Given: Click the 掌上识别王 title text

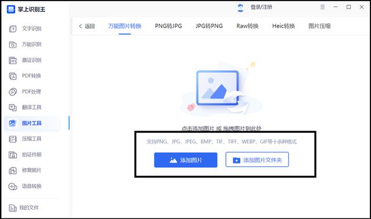Looking at the screenshot, I should click(31, 9).
